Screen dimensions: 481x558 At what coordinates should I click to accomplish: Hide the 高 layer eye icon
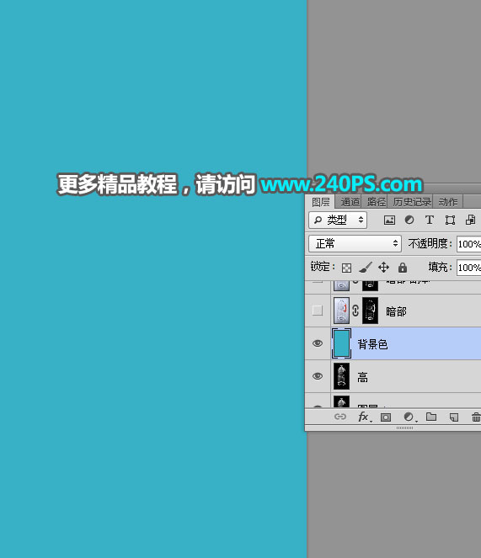(318, 376)
